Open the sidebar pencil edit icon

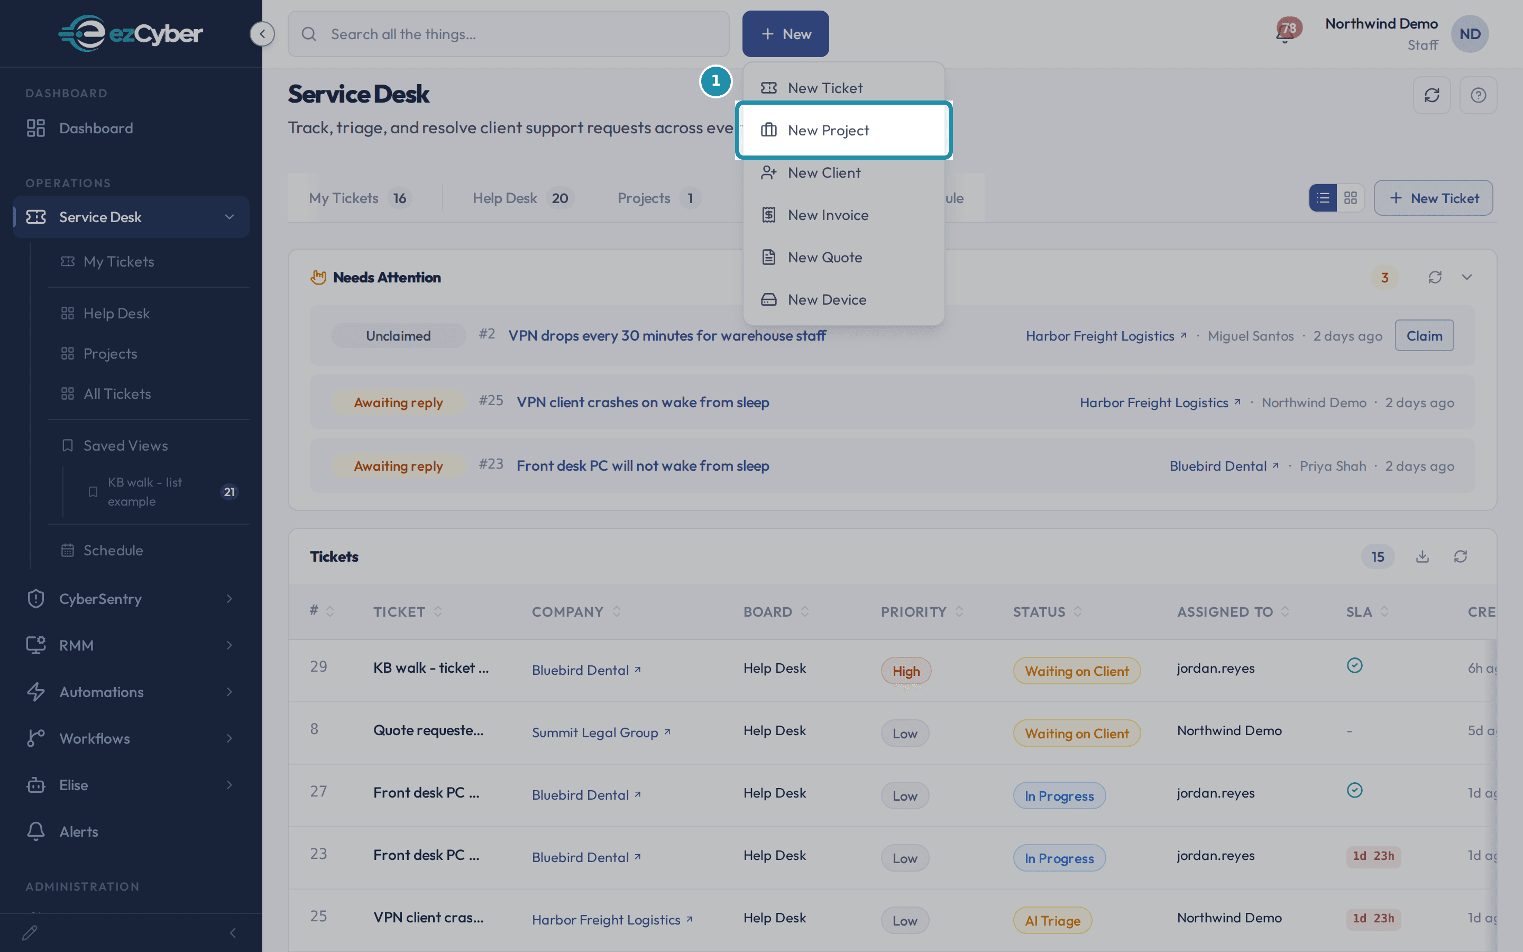point(30,932)
